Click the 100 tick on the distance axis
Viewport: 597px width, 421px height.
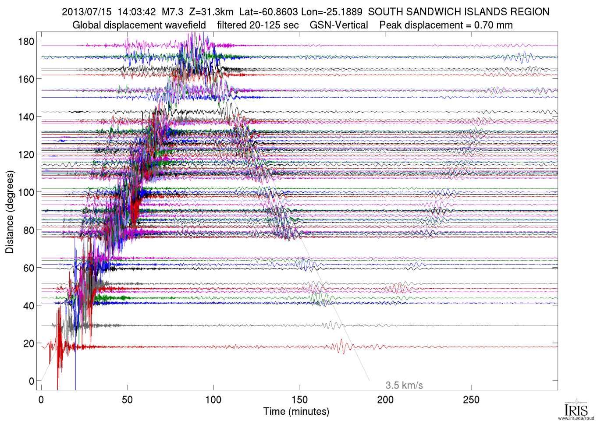click(x=26, y=192)
